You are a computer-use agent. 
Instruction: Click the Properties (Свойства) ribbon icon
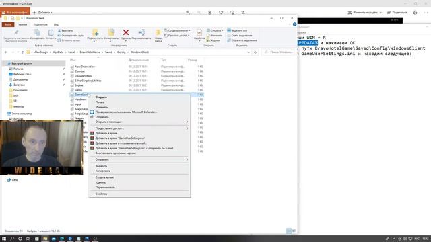coord(199,32)
